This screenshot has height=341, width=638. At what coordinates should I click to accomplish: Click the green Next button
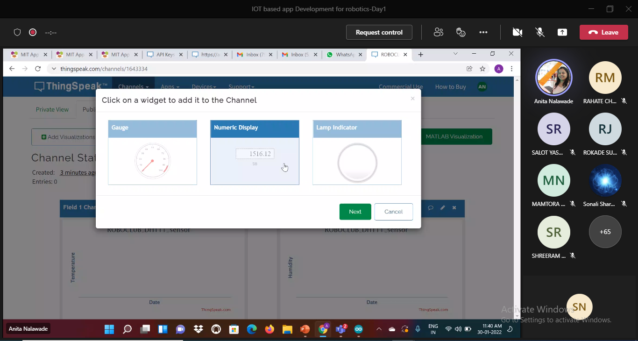coord(355,212)
